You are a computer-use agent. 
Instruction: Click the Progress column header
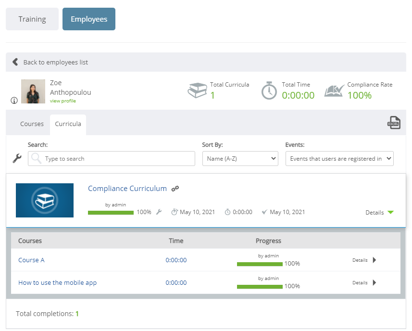tap(268, 241)
